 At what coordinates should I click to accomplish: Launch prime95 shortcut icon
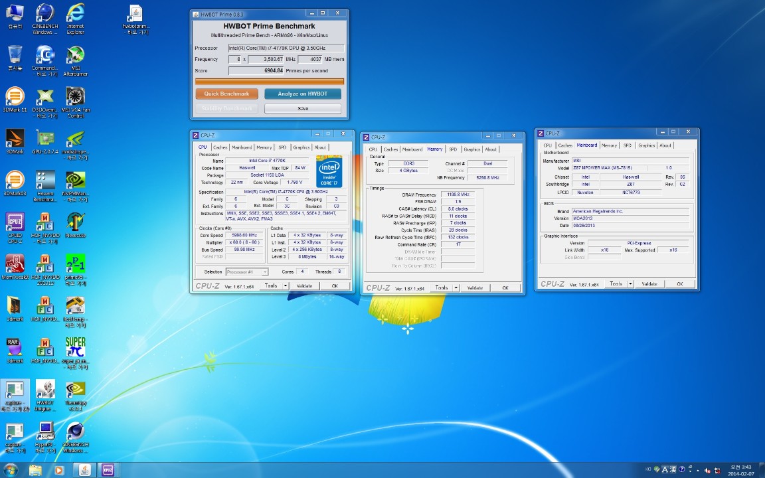coord(75,270)
